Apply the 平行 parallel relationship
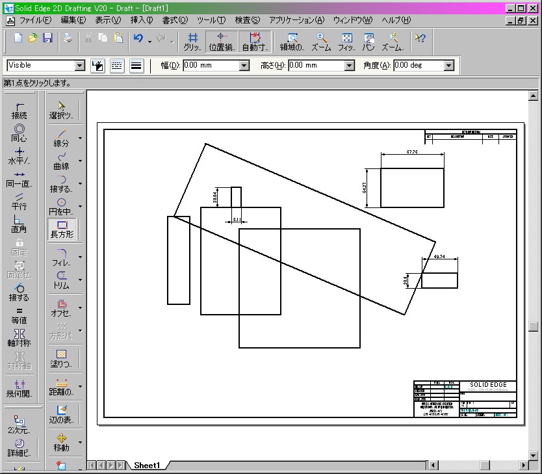This screenshot has width=542, height=474. click(19, 202)
